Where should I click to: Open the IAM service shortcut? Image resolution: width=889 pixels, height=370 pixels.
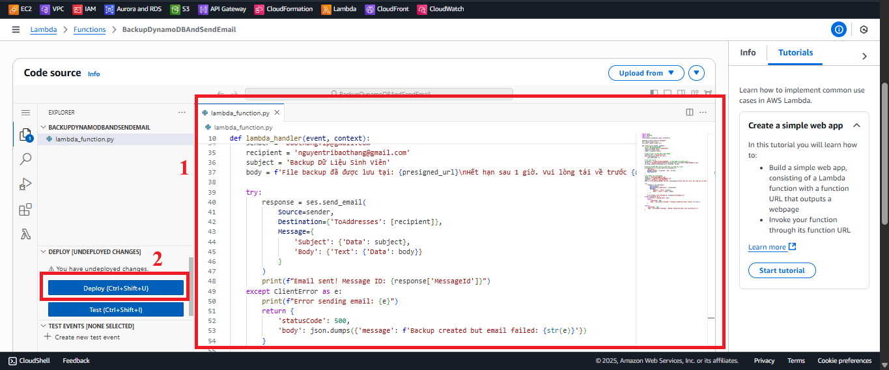click(x=85, y=9)
